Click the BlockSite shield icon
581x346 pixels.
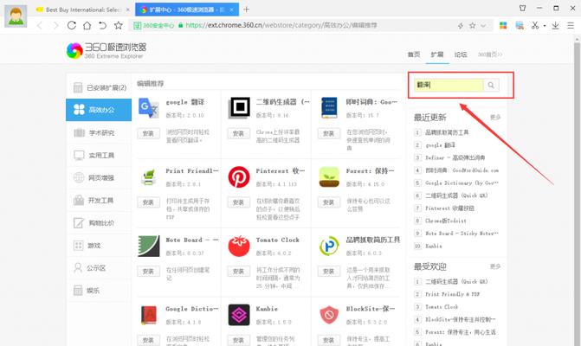pos(329,315)
